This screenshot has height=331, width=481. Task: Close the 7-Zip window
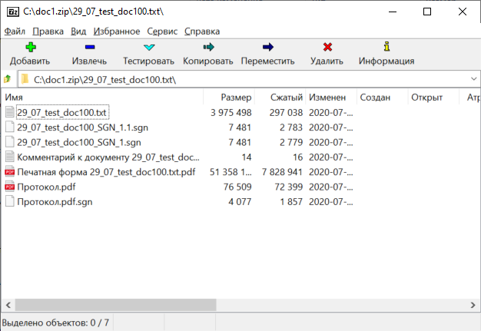point(463,12)
